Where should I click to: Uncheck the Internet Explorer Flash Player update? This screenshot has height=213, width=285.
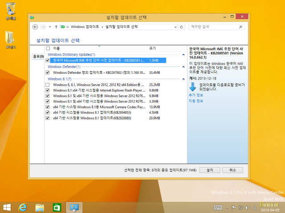point(48,90)
